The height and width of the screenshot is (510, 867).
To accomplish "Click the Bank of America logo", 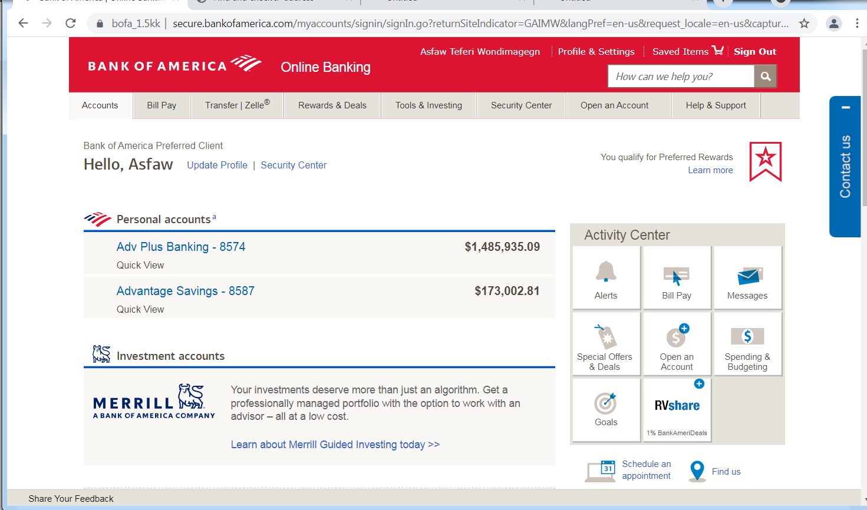I will 174,64.
